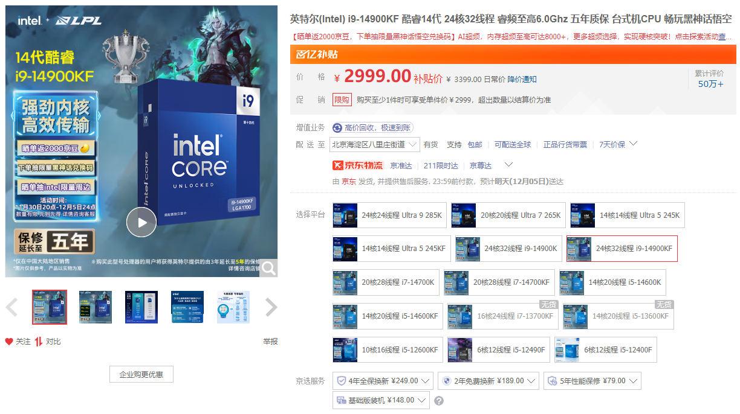The width and height of the screenshot is (740, 414).
Task: Choose platform 14核14线程 Ultra 5 245KF
Action: click(392, 249)
